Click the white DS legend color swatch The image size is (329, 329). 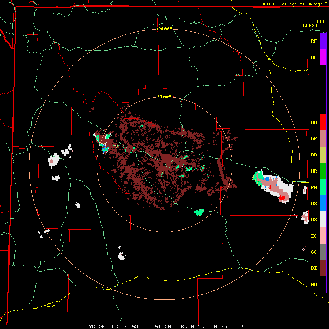click(323, 219)
